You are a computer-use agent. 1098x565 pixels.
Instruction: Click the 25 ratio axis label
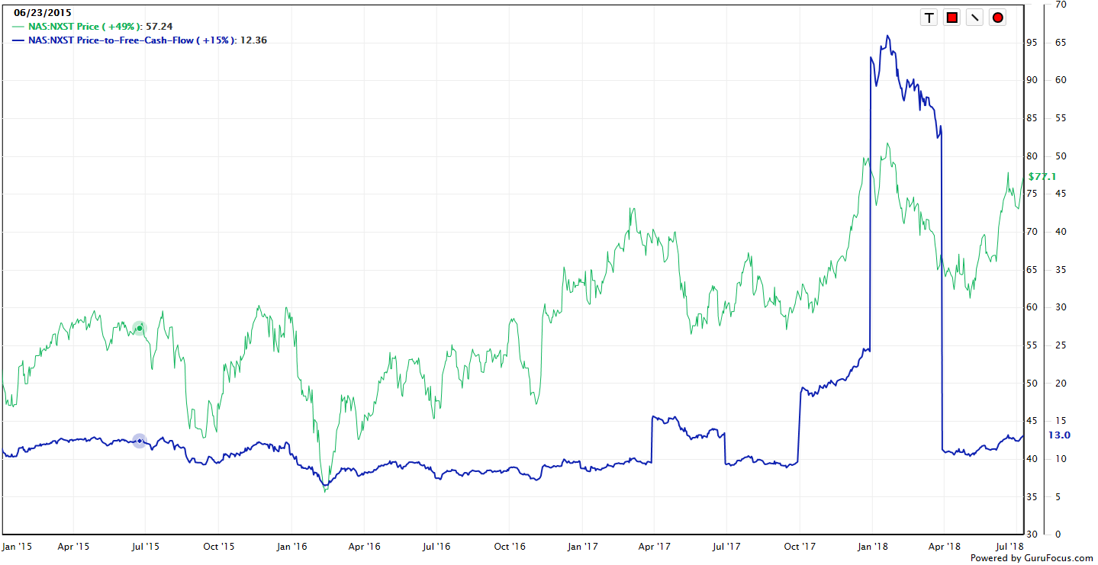(1061, 345)
